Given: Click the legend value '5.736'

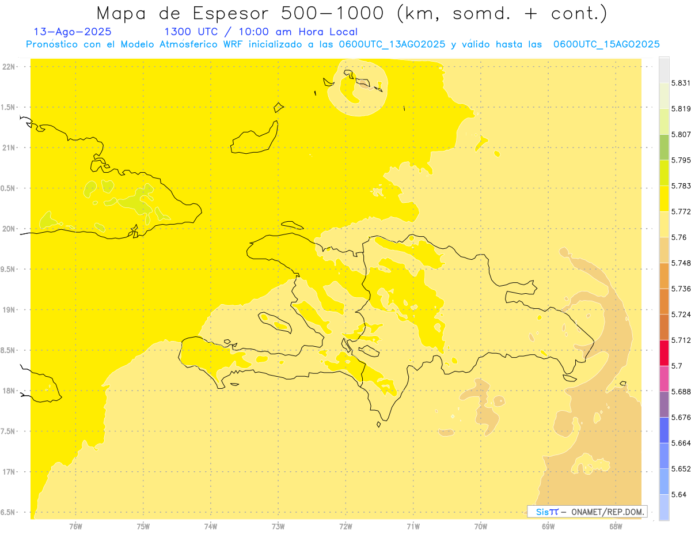Looking at the screenshot, I should coord(681,289).
